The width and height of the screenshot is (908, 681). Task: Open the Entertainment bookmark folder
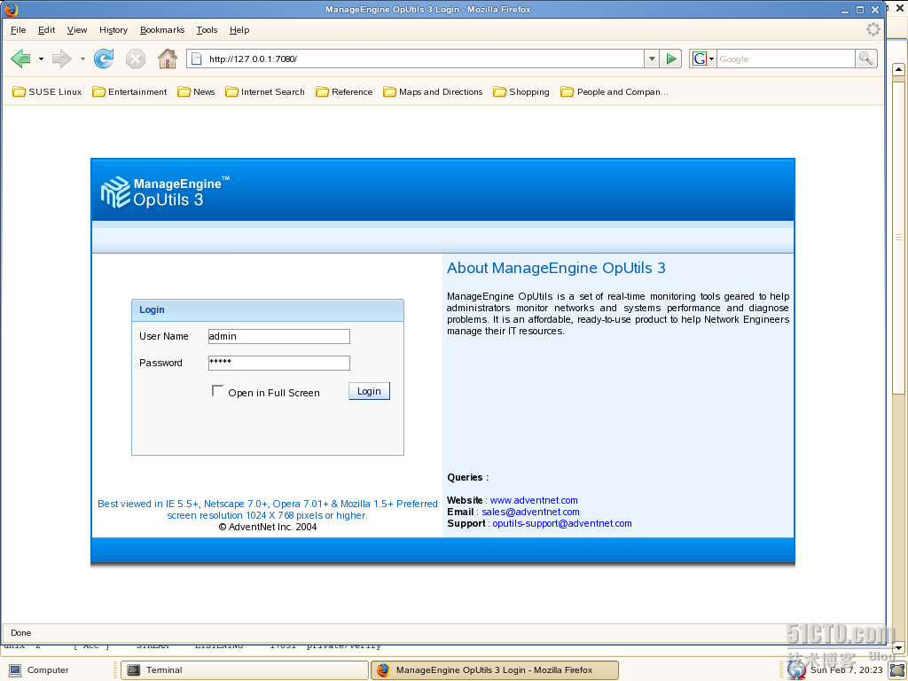click(x=129, y=91)
